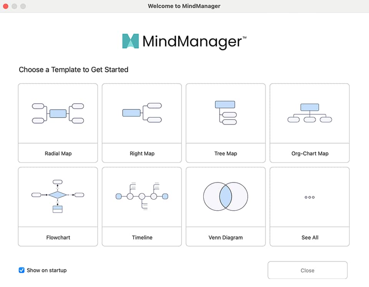Select the Radial Map template icon

[x=58, y=114]
